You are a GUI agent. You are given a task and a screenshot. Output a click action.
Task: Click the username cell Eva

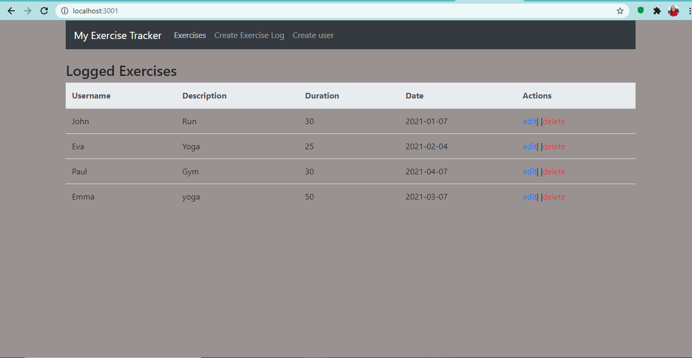tap(78, 147)
